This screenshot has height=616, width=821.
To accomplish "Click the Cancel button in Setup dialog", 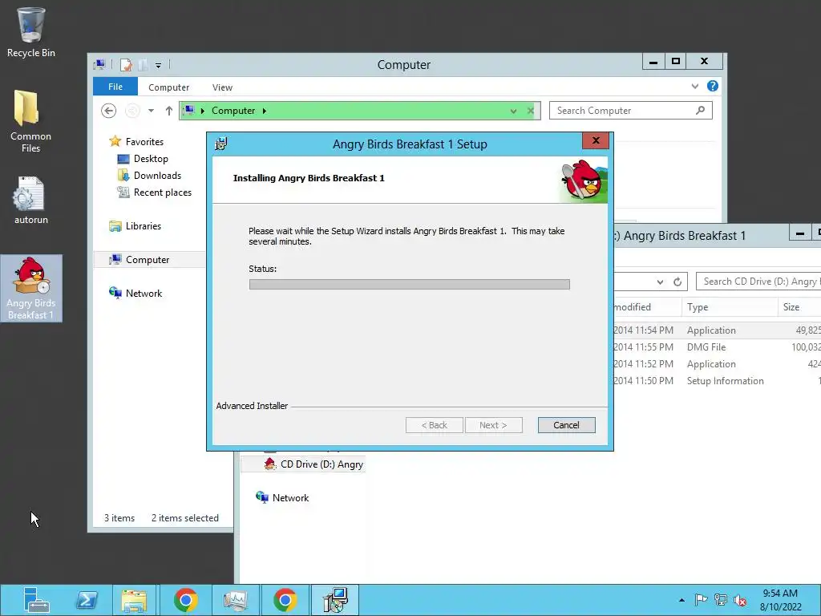I will click(566, 425).
